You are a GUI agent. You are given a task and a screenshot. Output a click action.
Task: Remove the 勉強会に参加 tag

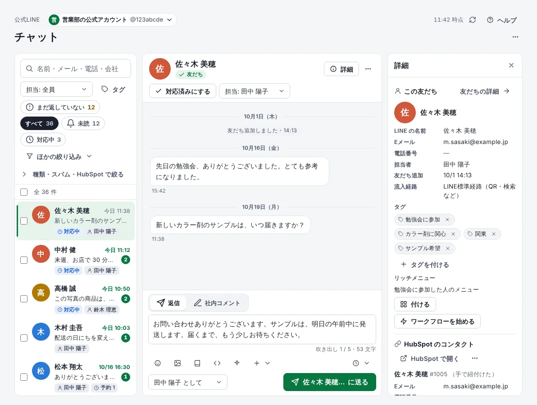pyautogui.click(x=447, y=220)
